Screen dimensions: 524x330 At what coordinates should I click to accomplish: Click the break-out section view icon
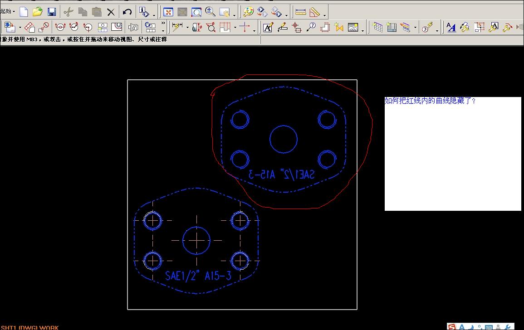coord(117,27)
